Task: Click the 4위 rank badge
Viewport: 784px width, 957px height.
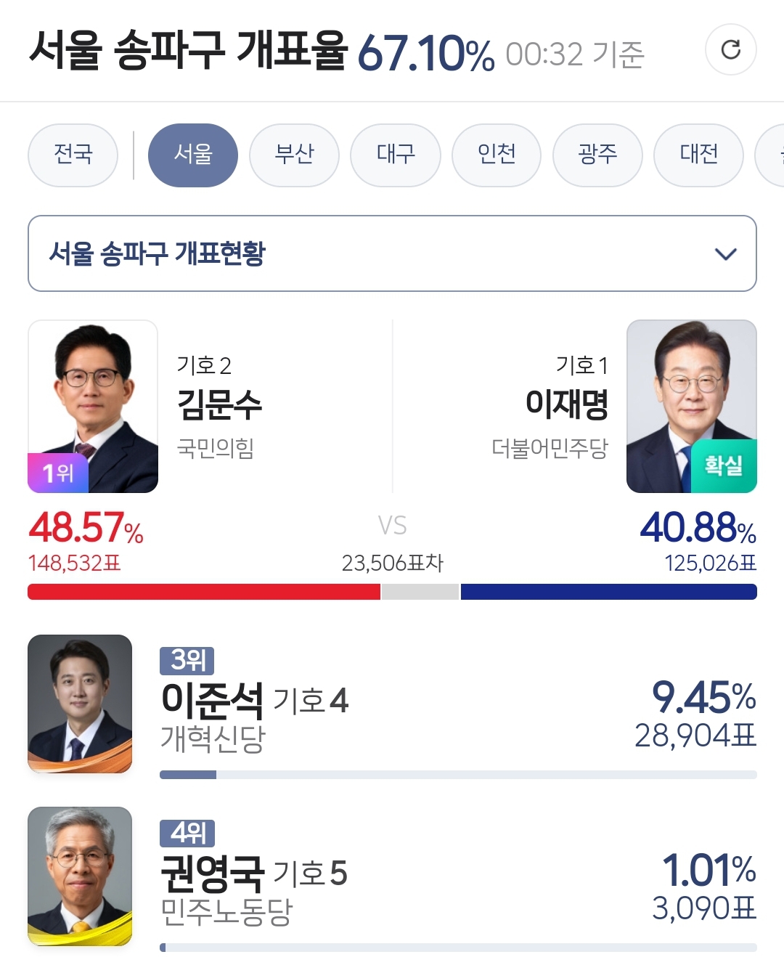Action: 187,832
